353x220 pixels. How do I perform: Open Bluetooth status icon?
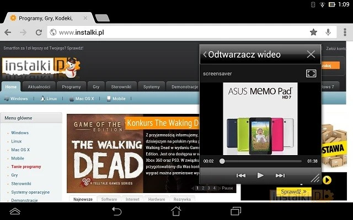pyautogui.click(x=313, y=4)
